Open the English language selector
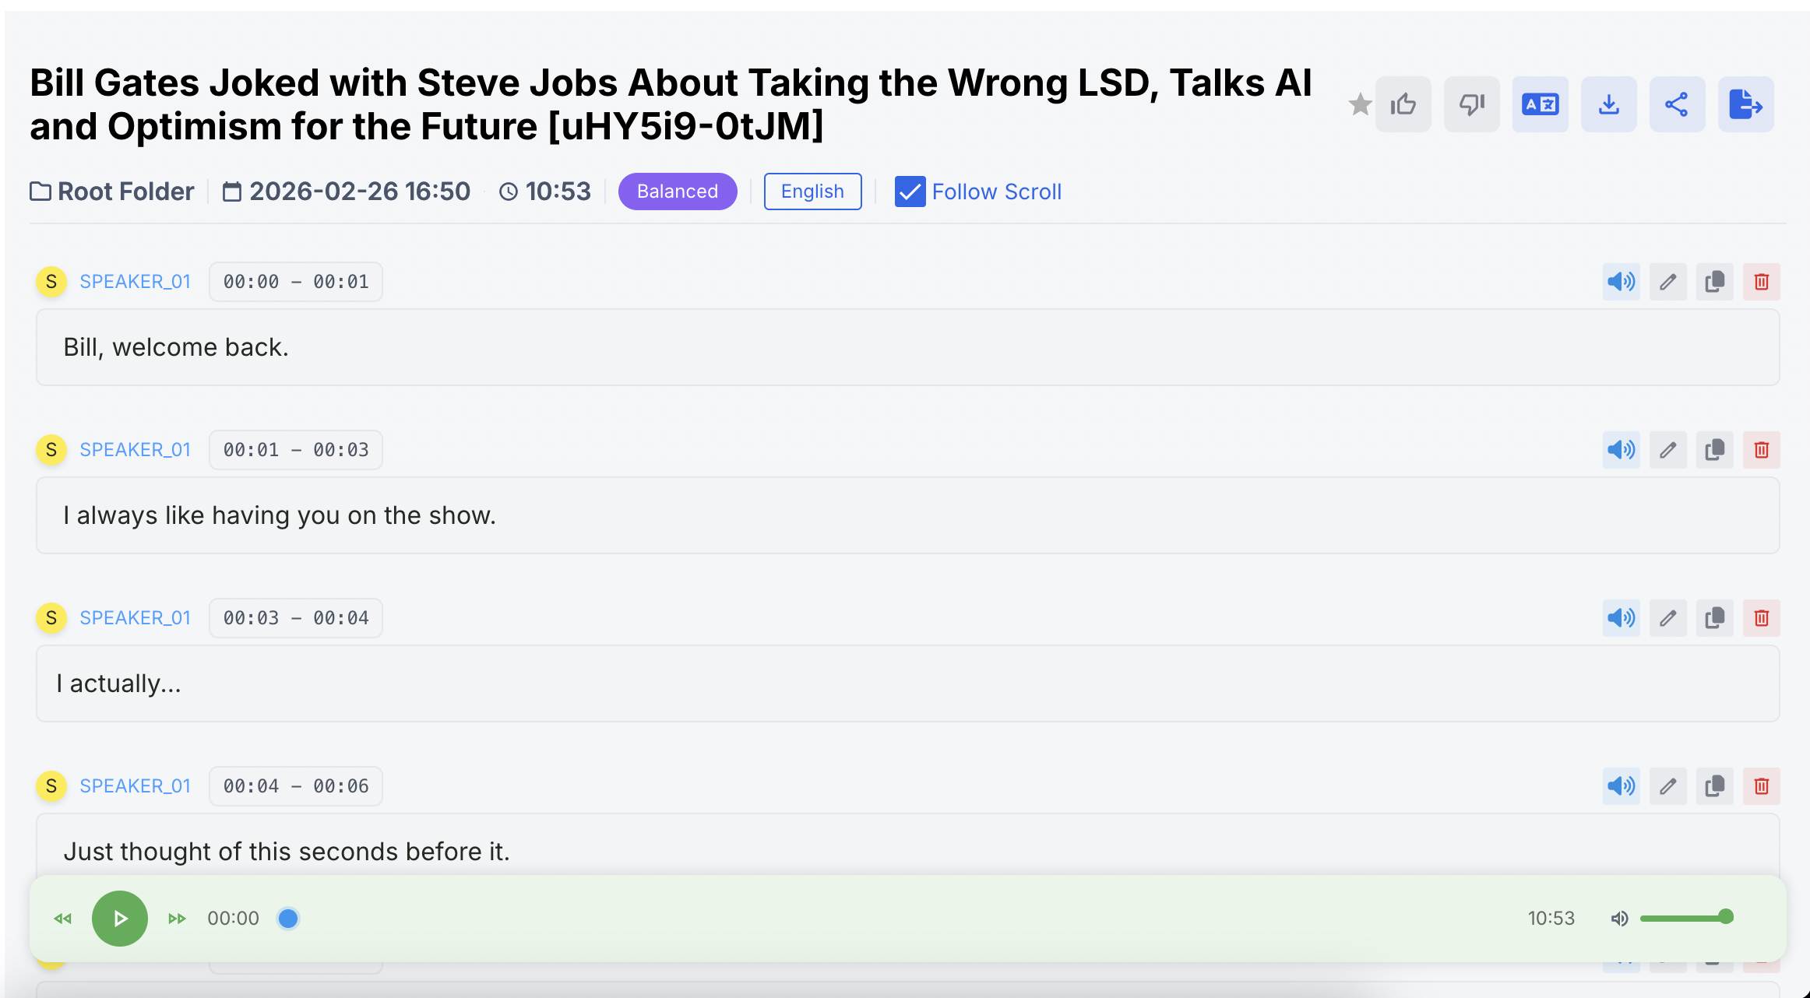The height and width of the screenshot is (998, 1810). click(x=812, y=192)
